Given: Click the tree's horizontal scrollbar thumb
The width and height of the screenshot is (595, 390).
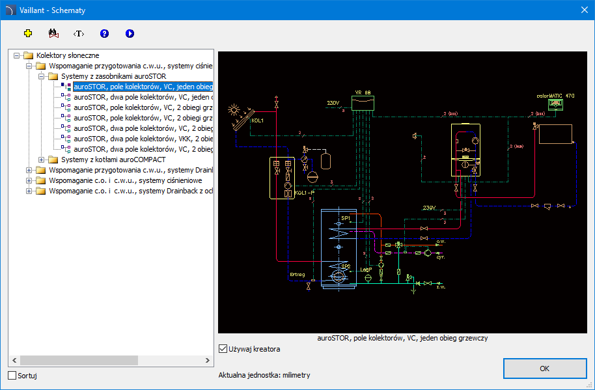Looking at the screenshot, I should point(78,360).
